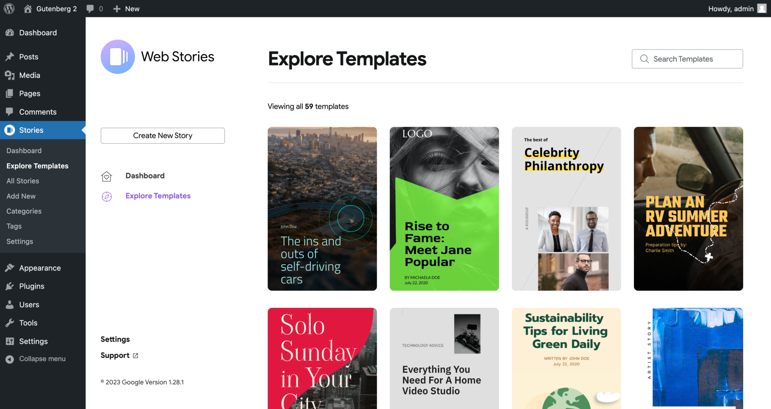Click the Web Stories logo icon
This screenshot has height=409, width=771.
coord(117,56)
